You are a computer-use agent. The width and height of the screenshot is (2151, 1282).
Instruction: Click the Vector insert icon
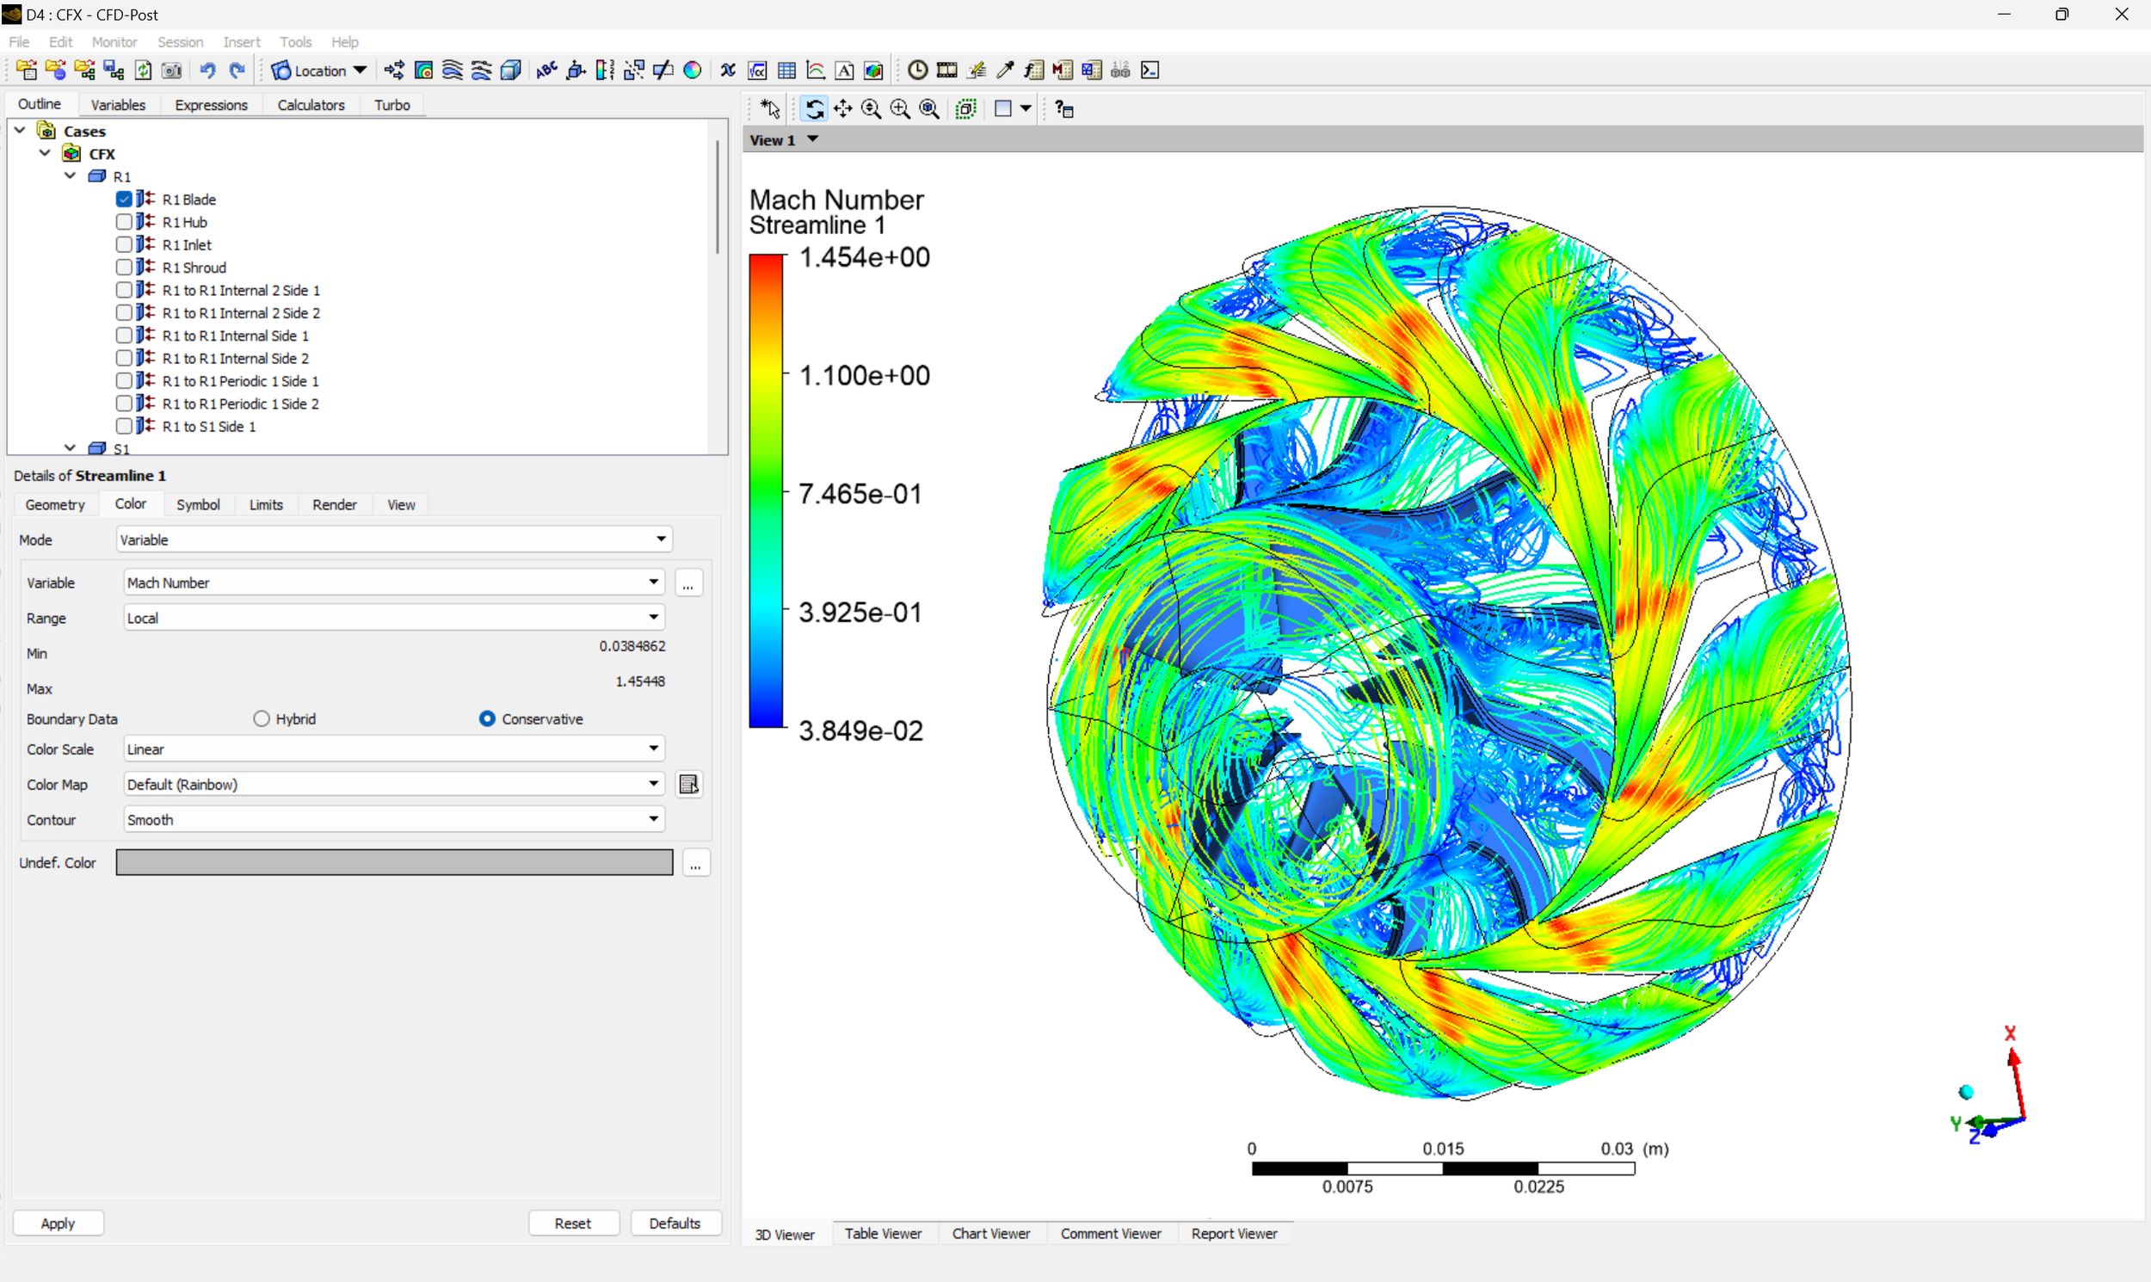(394, 71)
